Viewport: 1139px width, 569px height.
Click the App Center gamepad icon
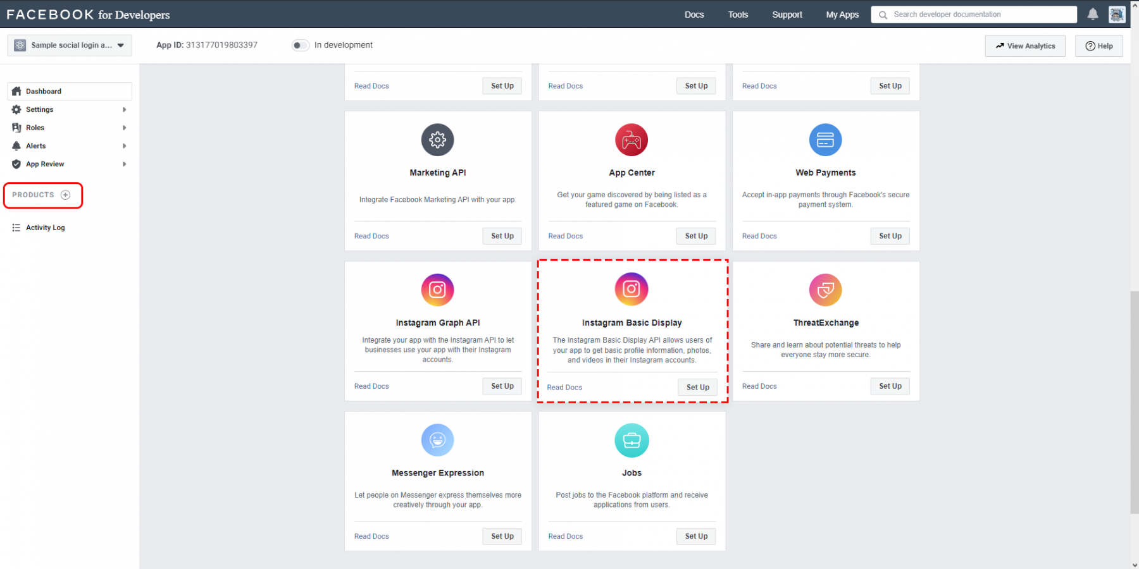coord(632,140)
